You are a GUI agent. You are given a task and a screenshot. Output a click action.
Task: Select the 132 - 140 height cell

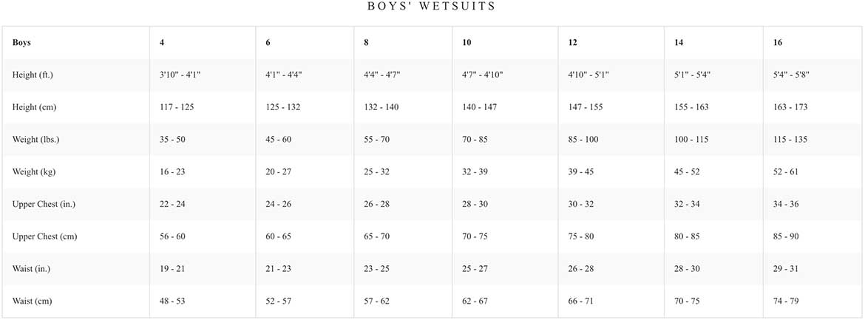click(381, 107)
